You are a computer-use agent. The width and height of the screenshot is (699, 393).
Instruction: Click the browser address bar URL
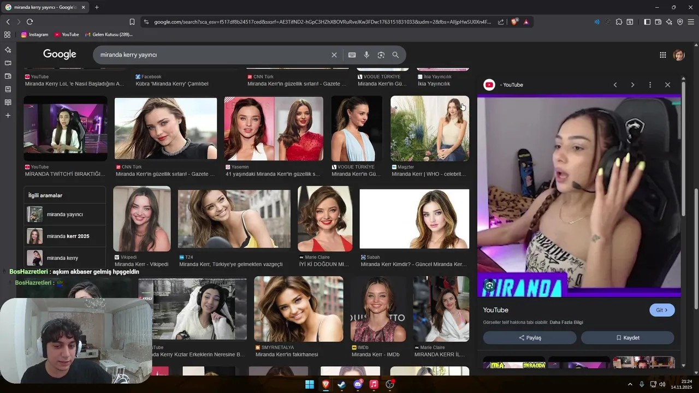tap(322, 22)
